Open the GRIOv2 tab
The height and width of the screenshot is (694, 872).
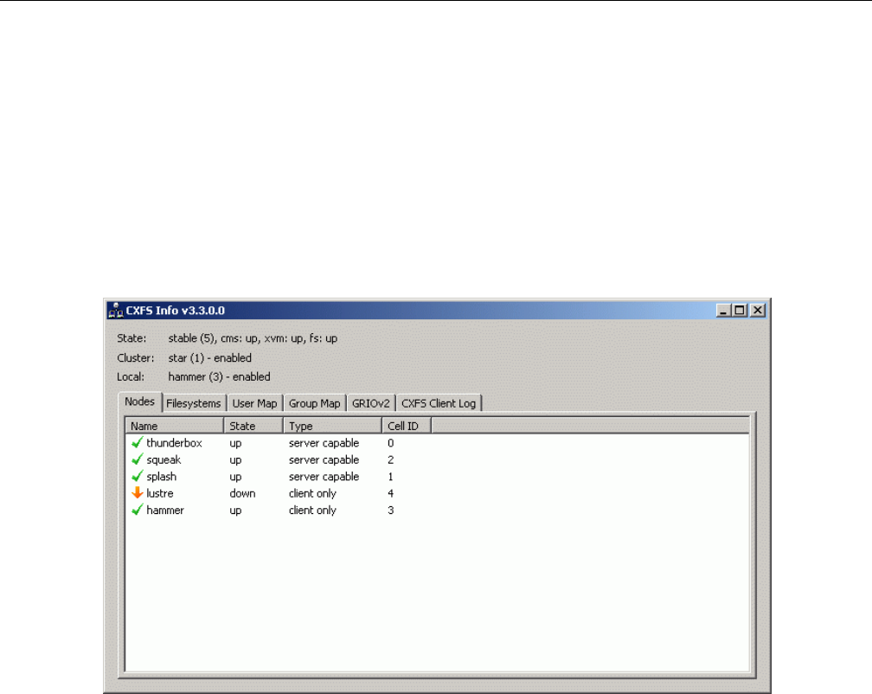click(371, 403)
